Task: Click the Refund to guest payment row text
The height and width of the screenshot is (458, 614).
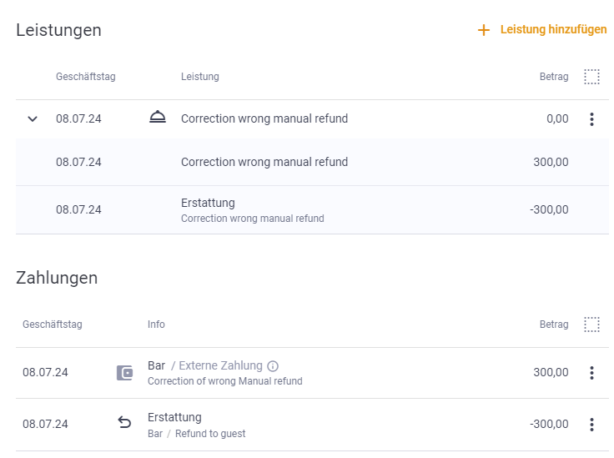Action: click(x=210, y=434)
